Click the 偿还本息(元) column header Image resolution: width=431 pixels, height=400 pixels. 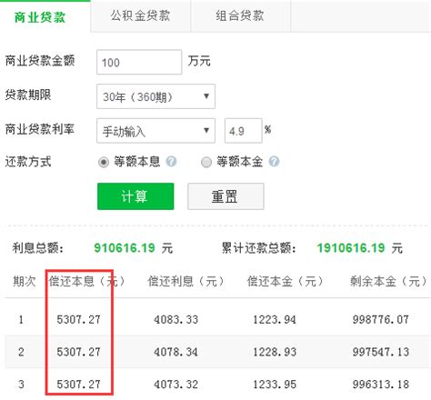coord(86,281)
